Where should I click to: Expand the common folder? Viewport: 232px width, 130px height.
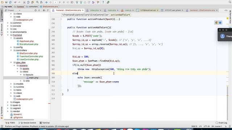click(x=8, y=23)
